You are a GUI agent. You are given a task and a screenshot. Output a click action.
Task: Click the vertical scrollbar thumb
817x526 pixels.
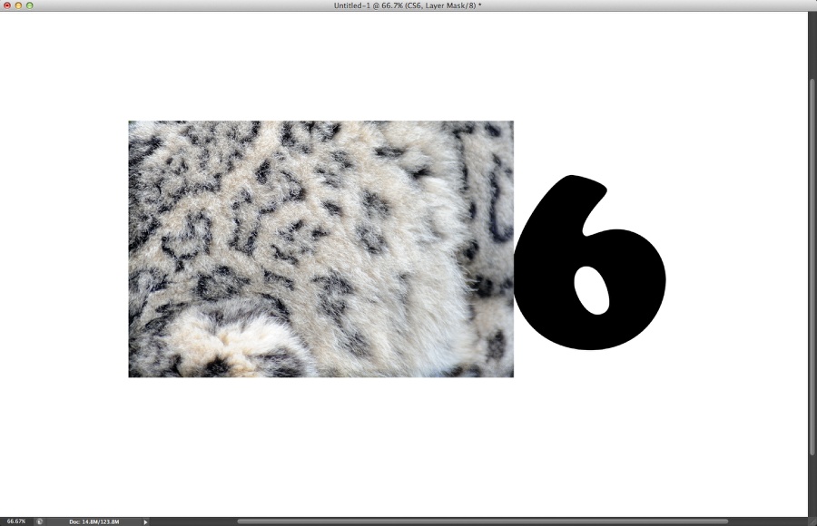point(812,263)
